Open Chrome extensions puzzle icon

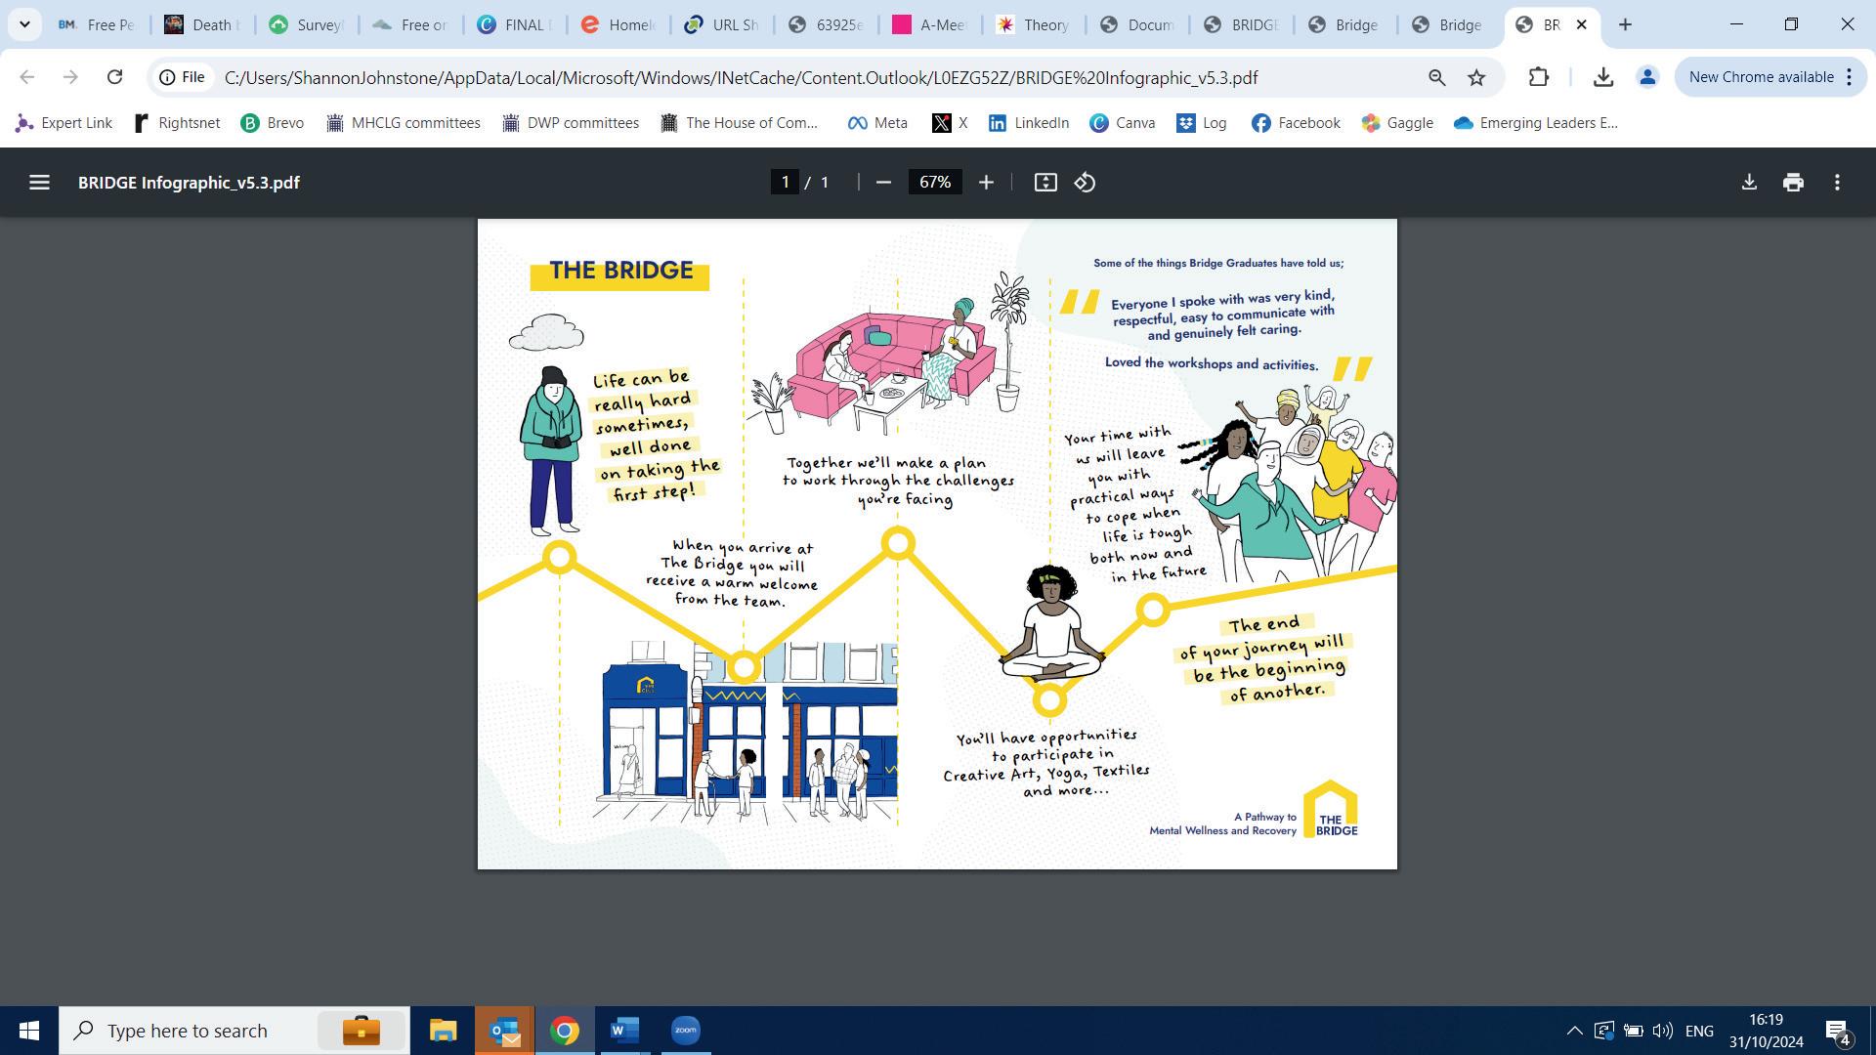[x=1539, y=77]
